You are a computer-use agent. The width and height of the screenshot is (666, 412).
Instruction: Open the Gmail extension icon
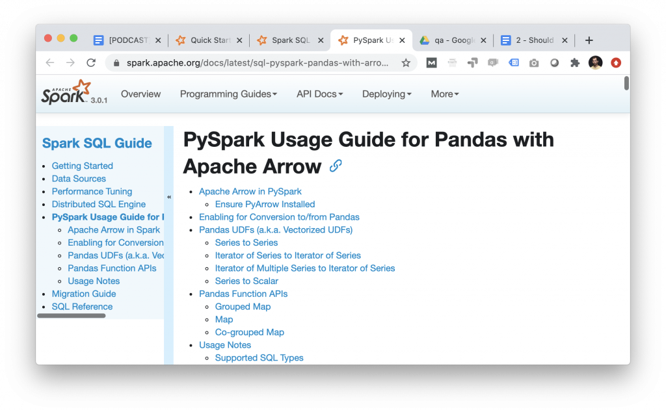[431, 63]
